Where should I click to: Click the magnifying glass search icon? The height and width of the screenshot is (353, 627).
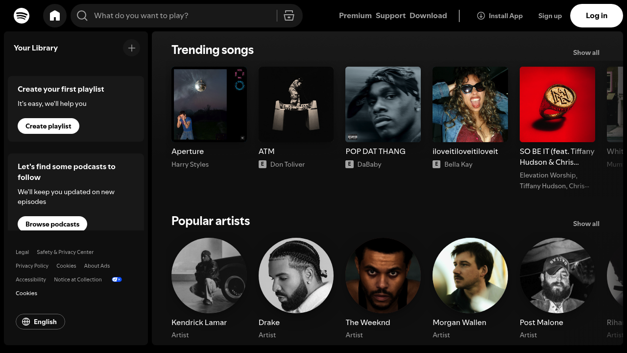pos(82,16)
